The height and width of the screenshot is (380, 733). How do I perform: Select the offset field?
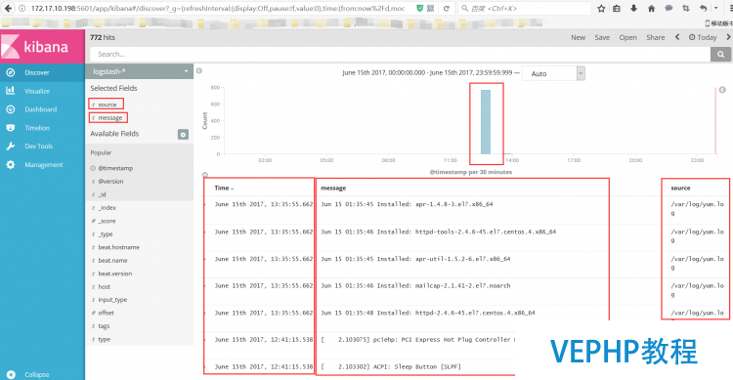pos(106,313)
